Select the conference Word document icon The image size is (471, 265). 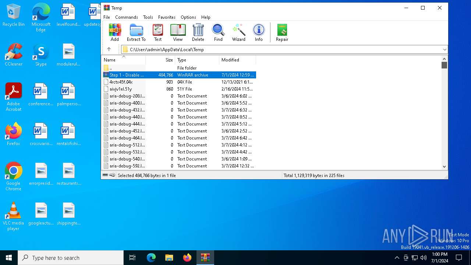coord(41,95)
